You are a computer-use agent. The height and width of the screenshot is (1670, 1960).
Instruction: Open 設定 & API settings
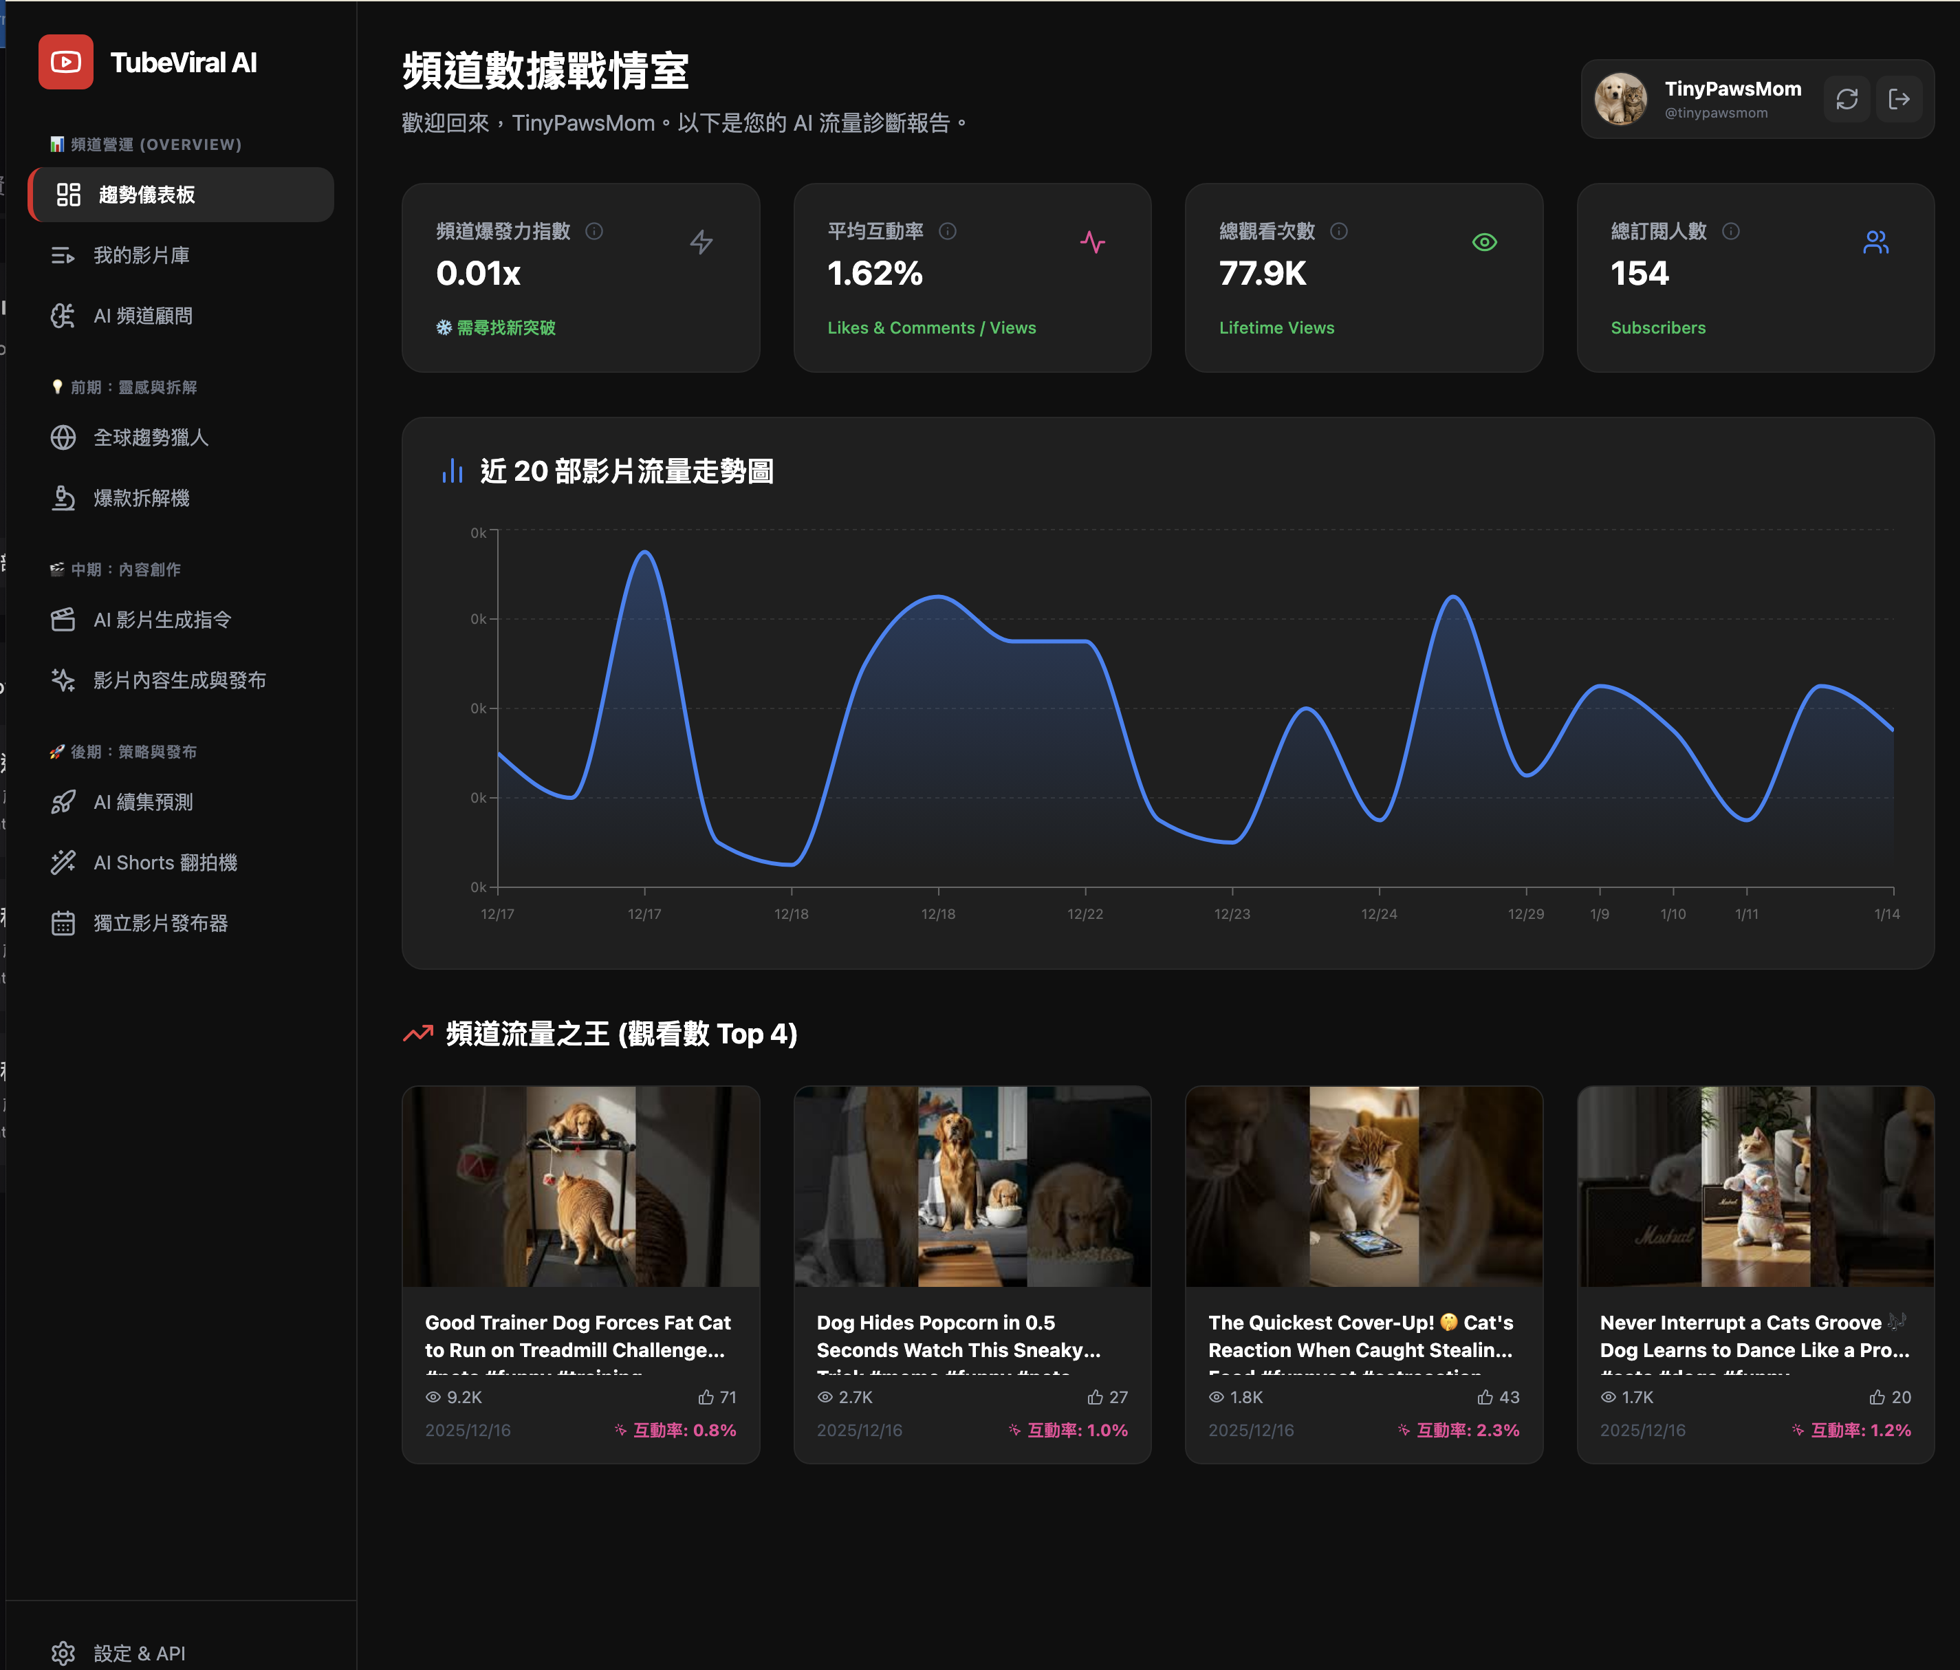pos(181,1653)
